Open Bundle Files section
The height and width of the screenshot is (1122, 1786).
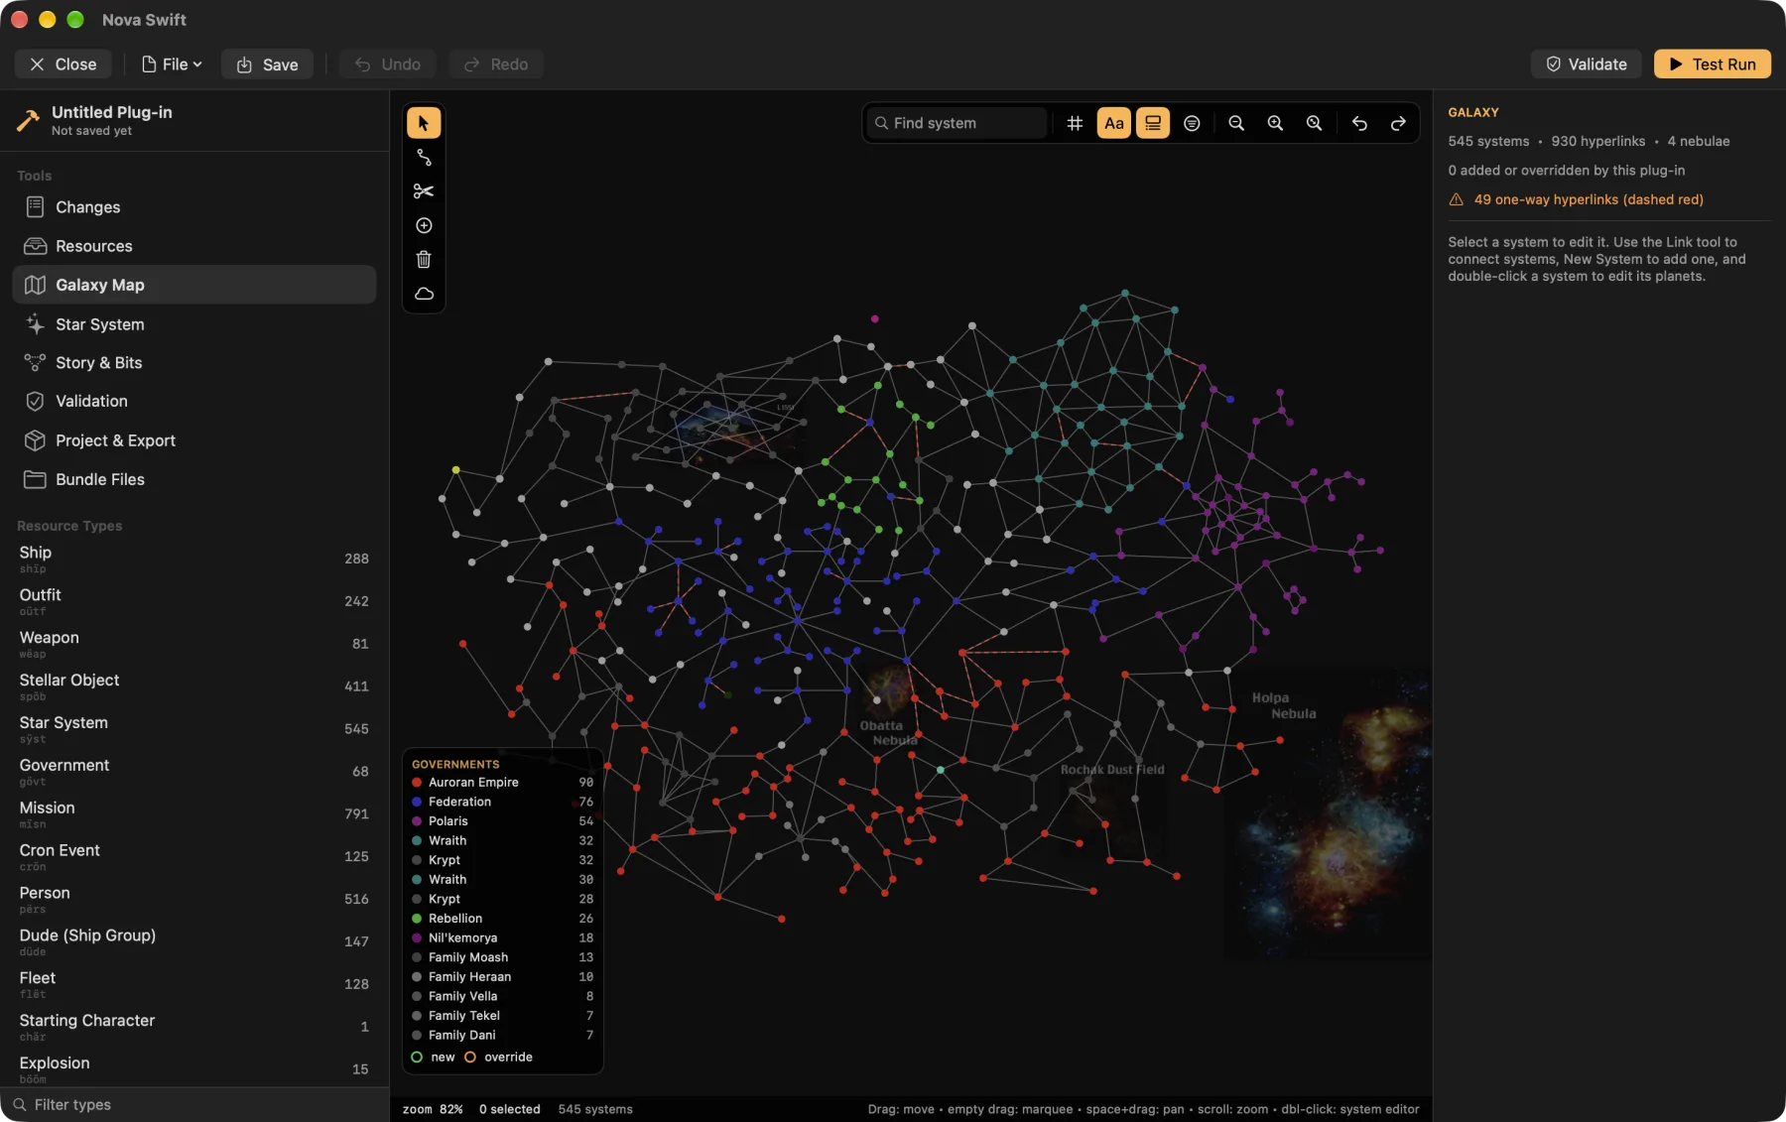(x=194, y=479)
